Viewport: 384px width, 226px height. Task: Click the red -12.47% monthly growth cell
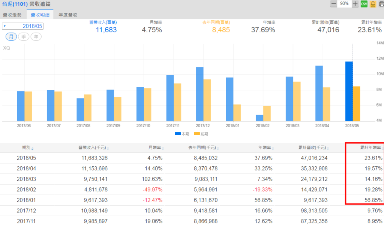pos(152,200)
